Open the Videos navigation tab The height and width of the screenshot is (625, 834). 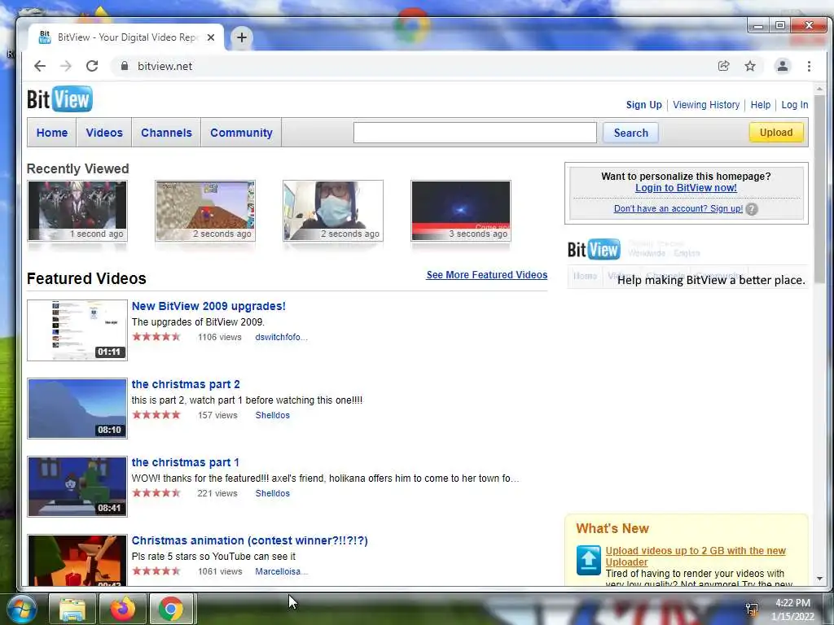coord(104,133)
